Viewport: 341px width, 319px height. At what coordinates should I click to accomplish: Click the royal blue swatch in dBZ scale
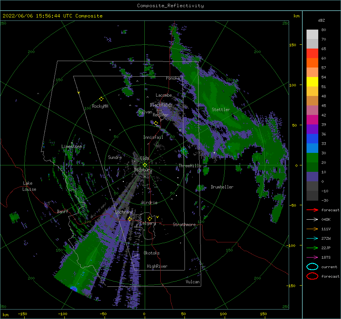[x=312, y=138]
